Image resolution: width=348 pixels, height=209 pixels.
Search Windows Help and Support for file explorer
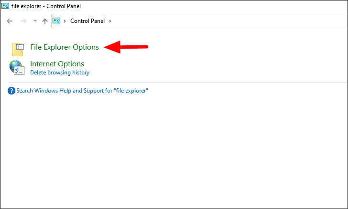pyautogui.click(x=82, y=91)
